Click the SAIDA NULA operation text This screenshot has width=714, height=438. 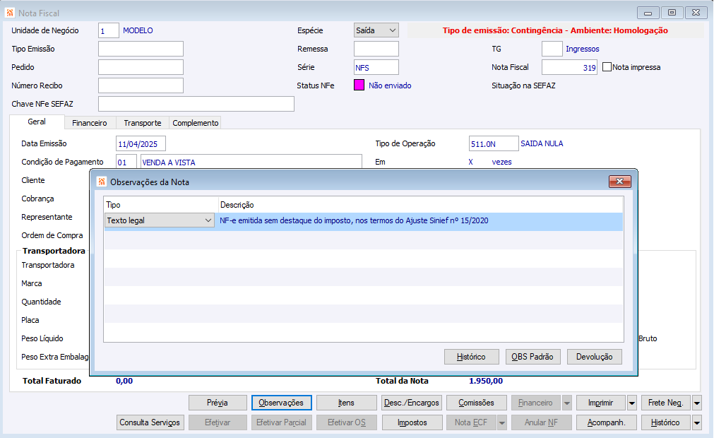542,143
